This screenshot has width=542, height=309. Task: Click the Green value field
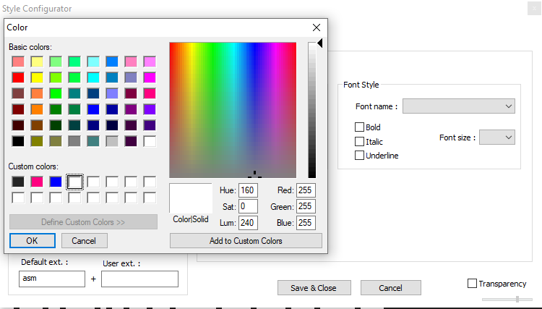pyautogui.click(x=306, y=206)
